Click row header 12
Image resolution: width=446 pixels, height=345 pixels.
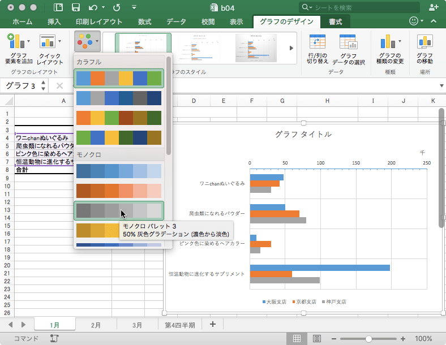7,202
